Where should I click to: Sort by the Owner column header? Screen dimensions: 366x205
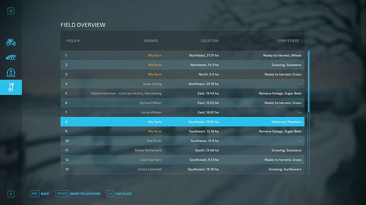coord(151,41)
